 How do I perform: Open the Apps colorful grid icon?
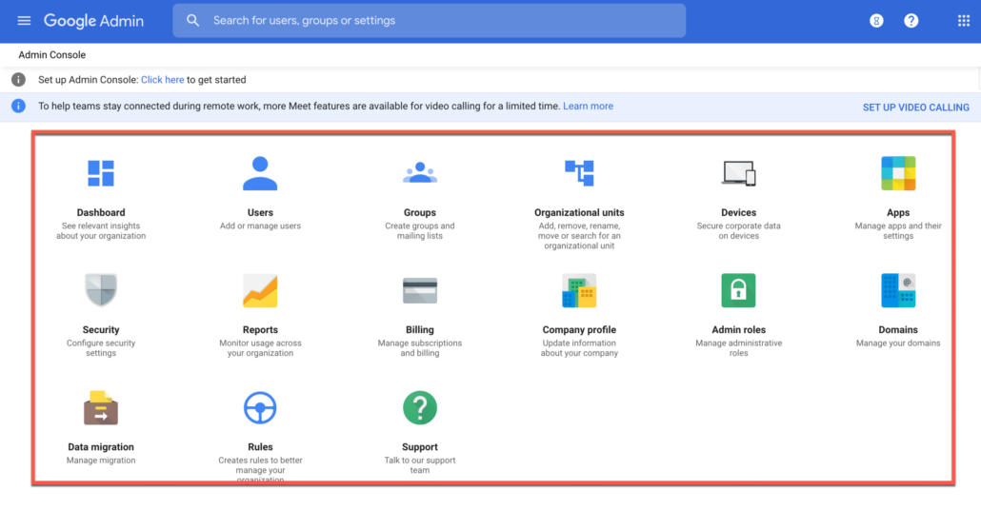pos(898,173)
